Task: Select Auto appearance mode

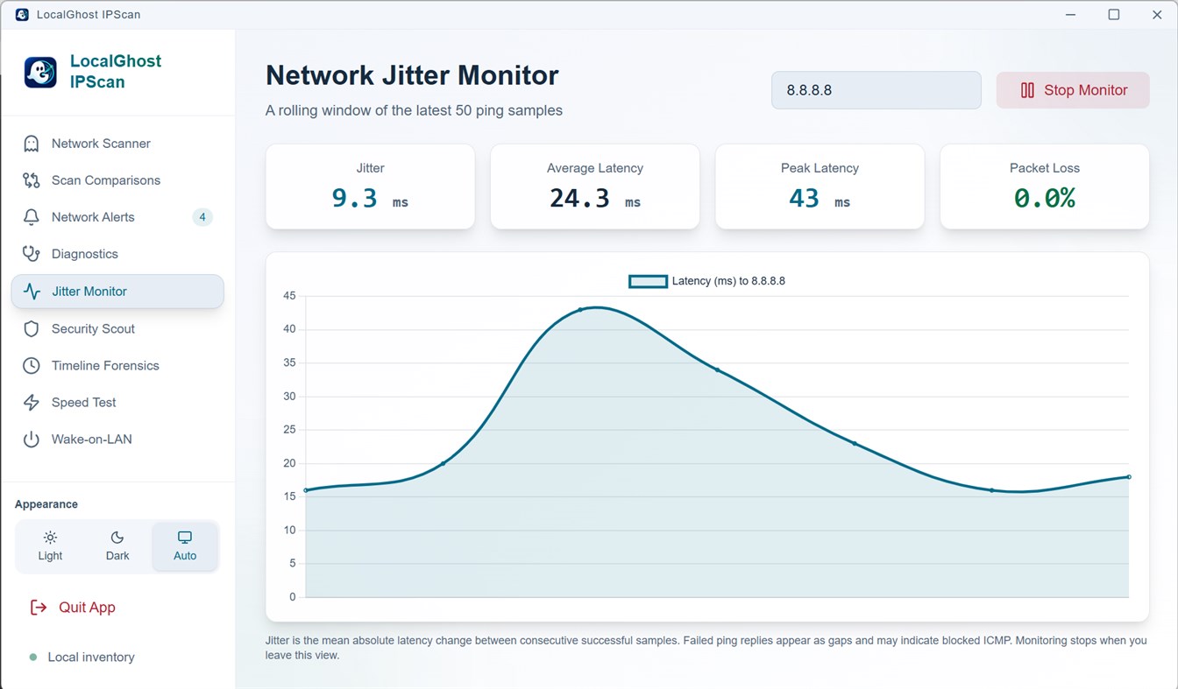Action: (x=185, y=546)
